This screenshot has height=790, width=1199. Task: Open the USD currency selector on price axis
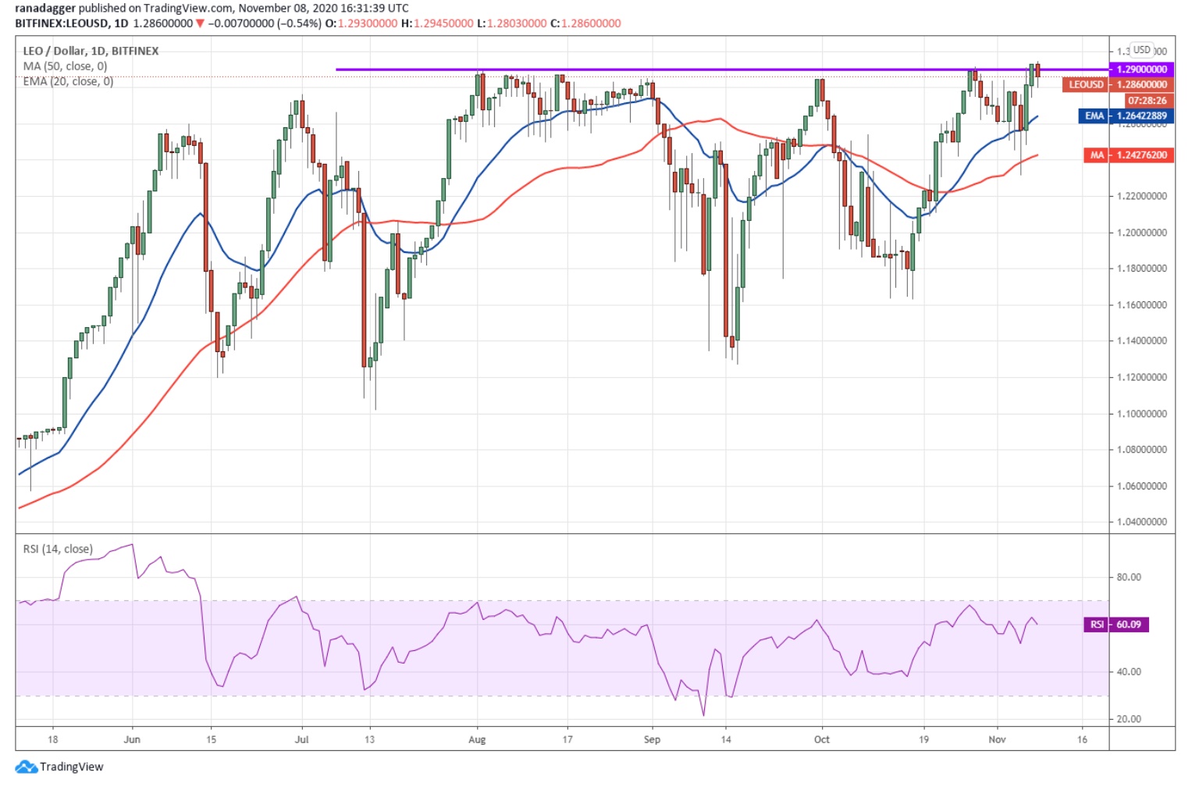1141,50
